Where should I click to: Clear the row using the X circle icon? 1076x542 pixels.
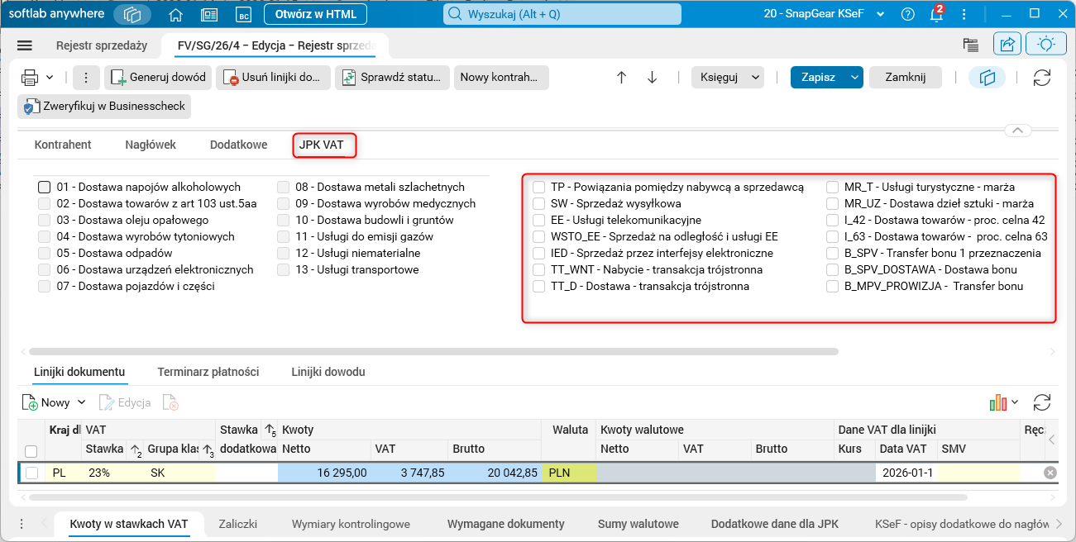pyautogui.click(x=1050, y=473)
